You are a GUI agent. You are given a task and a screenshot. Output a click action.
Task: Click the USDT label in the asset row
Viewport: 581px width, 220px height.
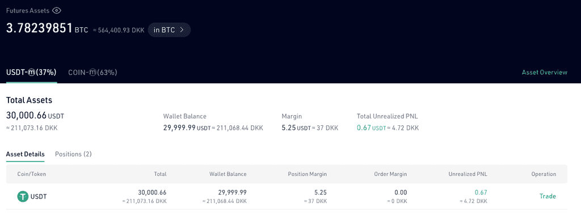tap(39, 197)
